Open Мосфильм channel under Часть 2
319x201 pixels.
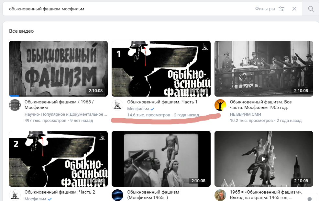pos(35,199)
